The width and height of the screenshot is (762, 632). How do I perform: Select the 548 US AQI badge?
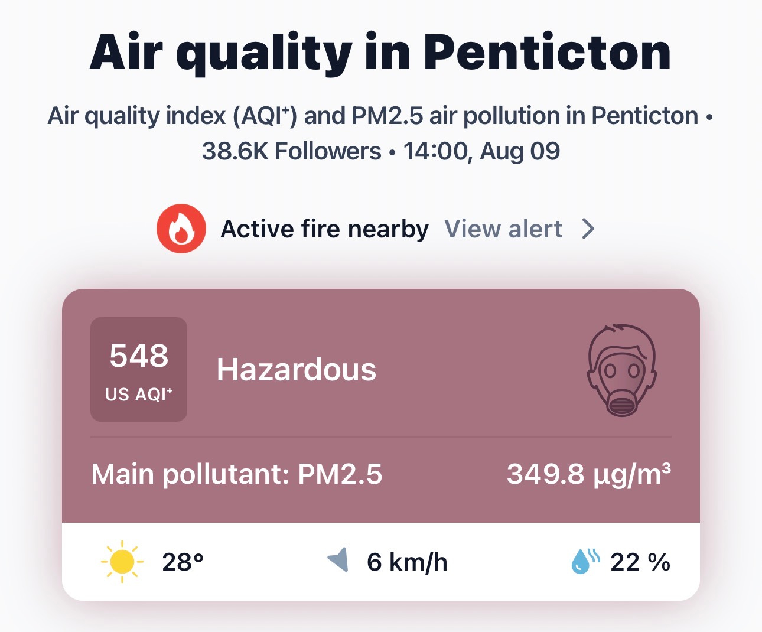coord(139,369)
